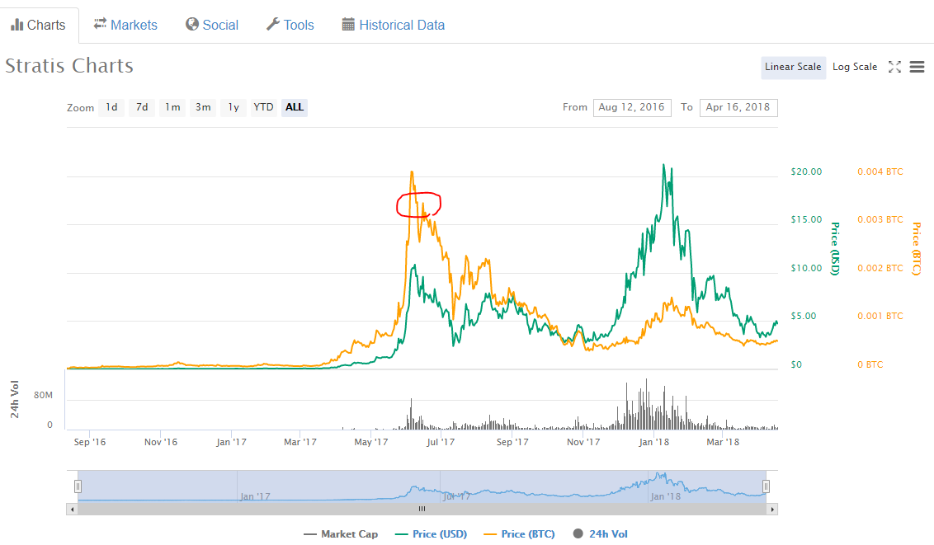This screenshot has width=934, height=545.
Task: Set zoom to YTD
Action: click(263, 107)
